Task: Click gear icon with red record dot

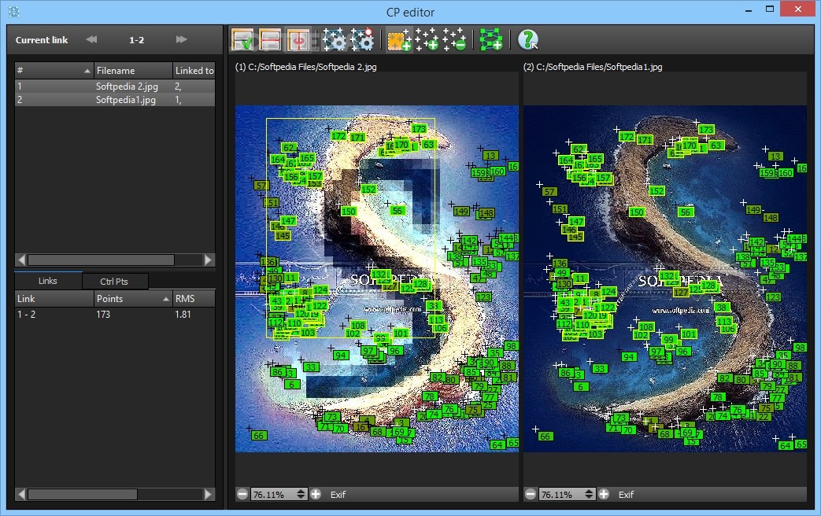Action: 362,40
